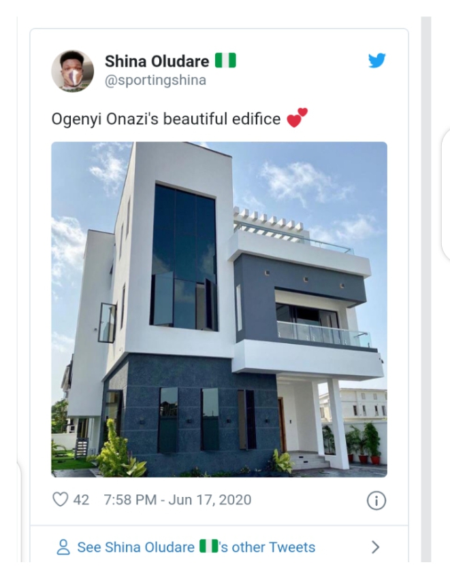
Task: Open the Shina Oludare display name
Action: pyautogui.click(x=157, y=61)
